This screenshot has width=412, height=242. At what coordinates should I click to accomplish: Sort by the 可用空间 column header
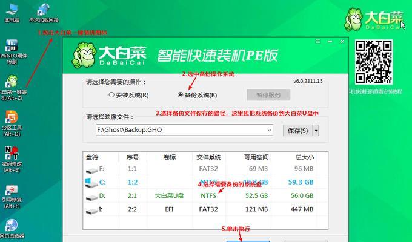pyautogui.click(x=256, y=157)
